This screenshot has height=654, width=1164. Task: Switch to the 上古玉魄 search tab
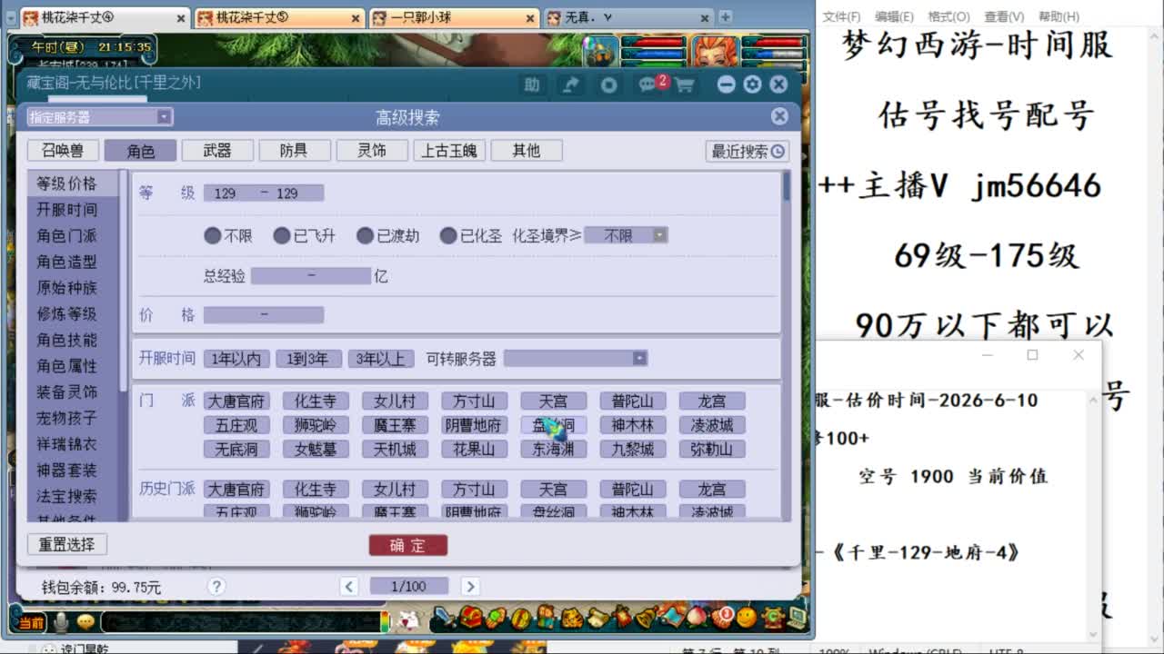coord(449,151)
